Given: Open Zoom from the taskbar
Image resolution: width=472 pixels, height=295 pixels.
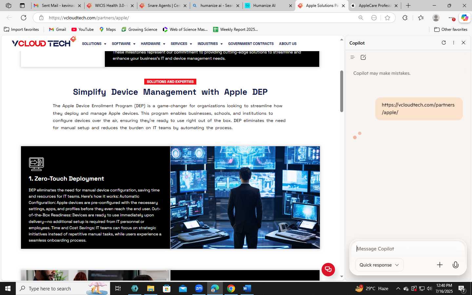Looking at the screenshot, I should click(199, 288).
